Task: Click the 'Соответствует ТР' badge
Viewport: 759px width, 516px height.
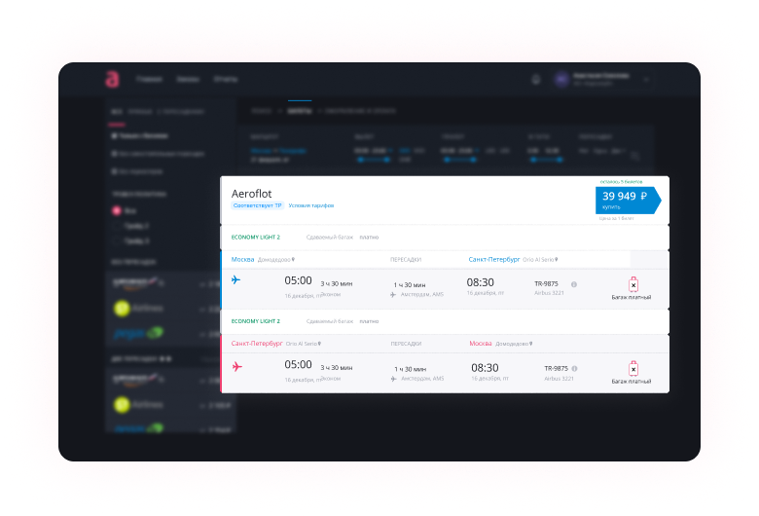Action: tap(257, 205)
